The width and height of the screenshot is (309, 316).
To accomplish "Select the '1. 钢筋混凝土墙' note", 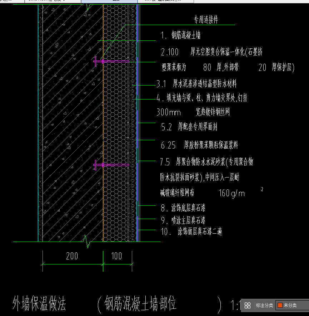I will 181,35.
